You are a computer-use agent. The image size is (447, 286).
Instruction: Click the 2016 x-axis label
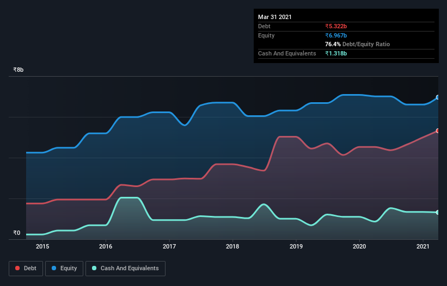coord(106,246)
